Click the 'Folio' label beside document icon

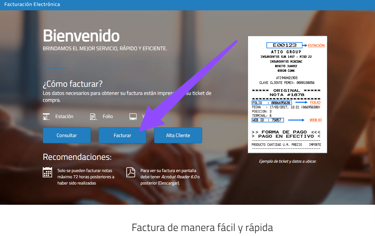point(108,116)
